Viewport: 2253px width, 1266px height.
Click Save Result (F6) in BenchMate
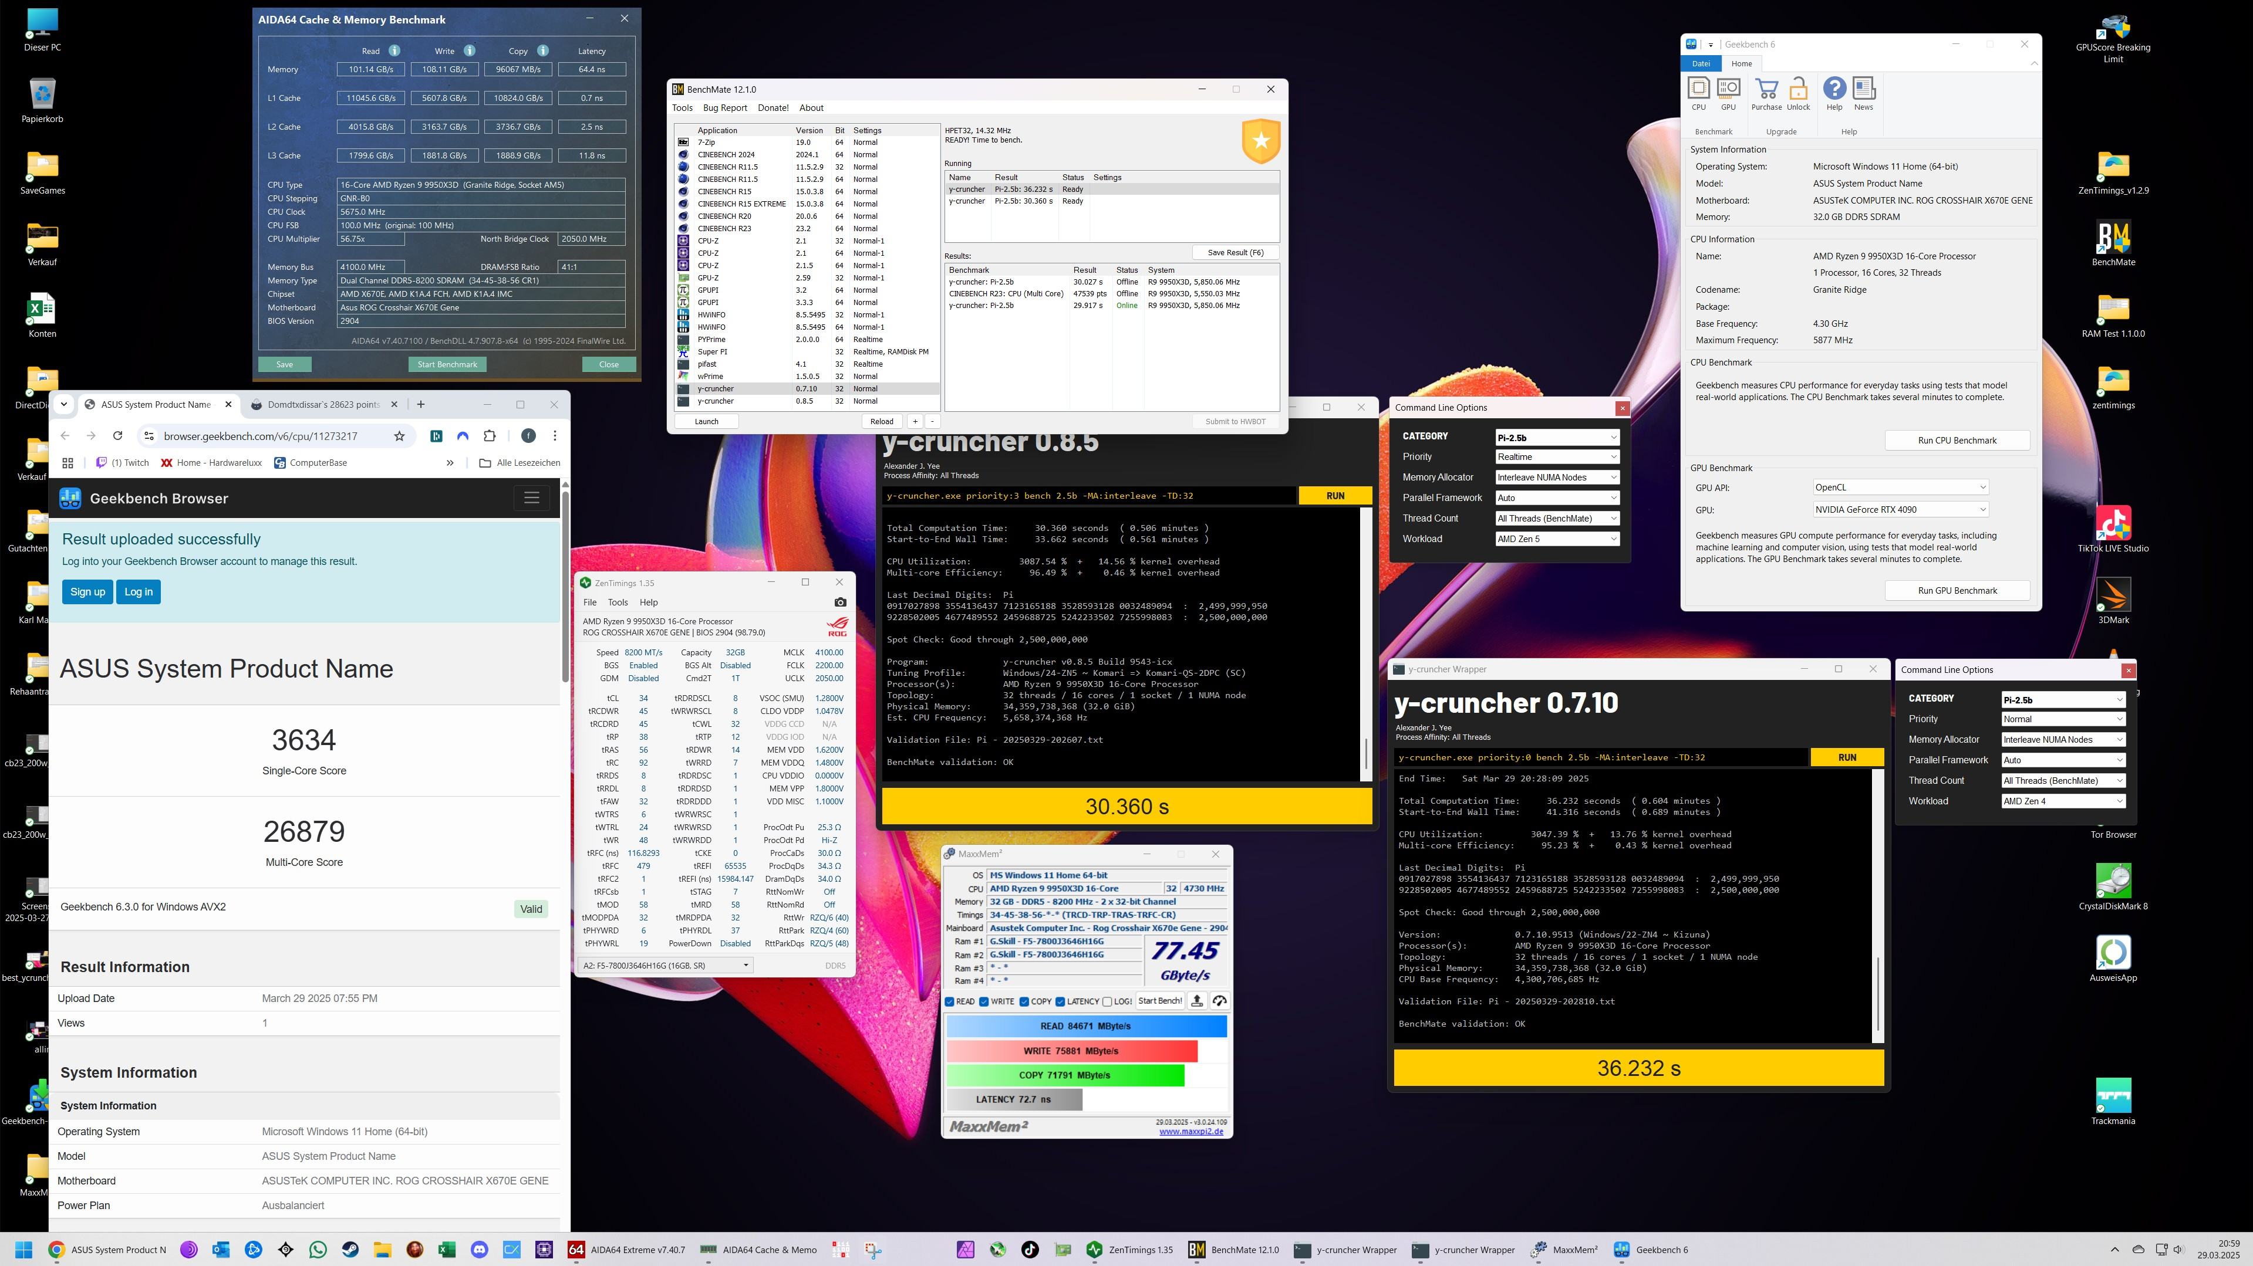pos(1235,253)
